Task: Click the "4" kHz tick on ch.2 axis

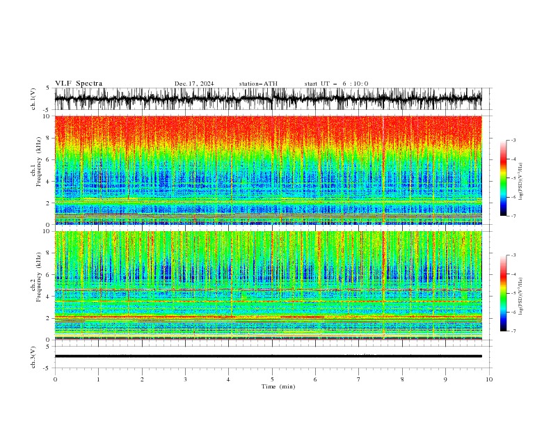Action: coord(48,297)
